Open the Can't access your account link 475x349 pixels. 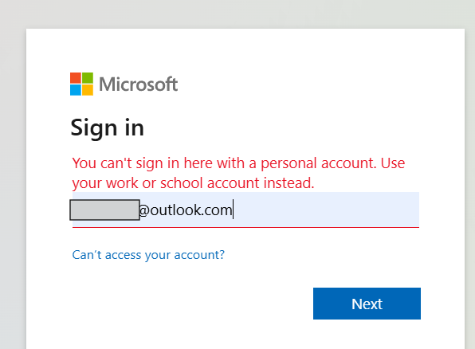(148, 255)
